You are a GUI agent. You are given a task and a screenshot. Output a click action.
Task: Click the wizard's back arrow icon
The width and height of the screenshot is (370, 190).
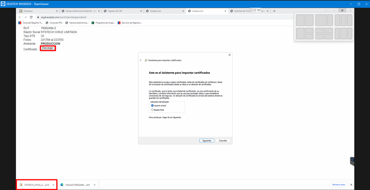click(x=141, y=60)
